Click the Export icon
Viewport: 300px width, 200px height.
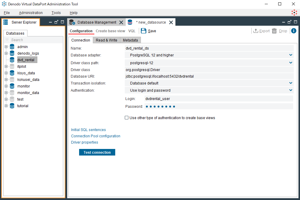tap(256, 31)
